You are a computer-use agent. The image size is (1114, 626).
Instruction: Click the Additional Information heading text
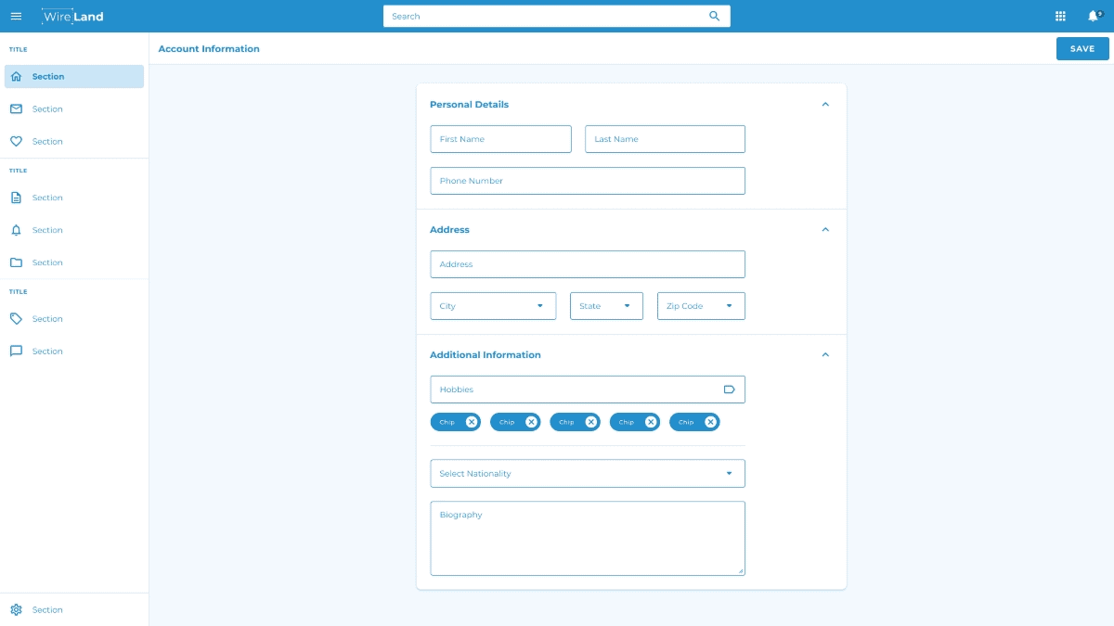point(486,355)
